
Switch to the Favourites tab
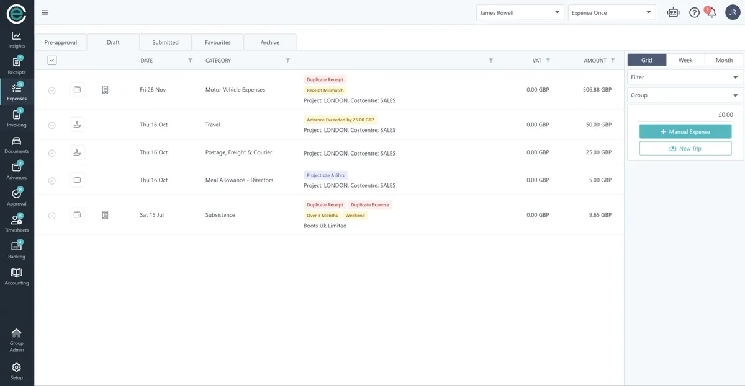point(218,42)
